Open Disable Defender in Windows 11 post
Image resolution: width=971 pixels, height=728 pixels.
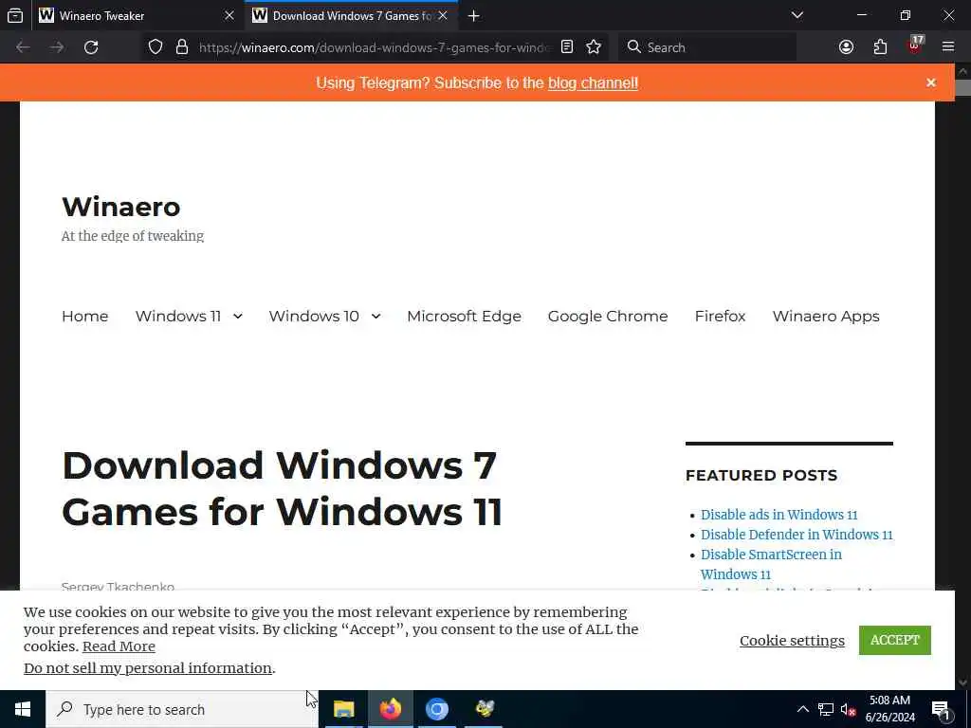pos(797,535)
